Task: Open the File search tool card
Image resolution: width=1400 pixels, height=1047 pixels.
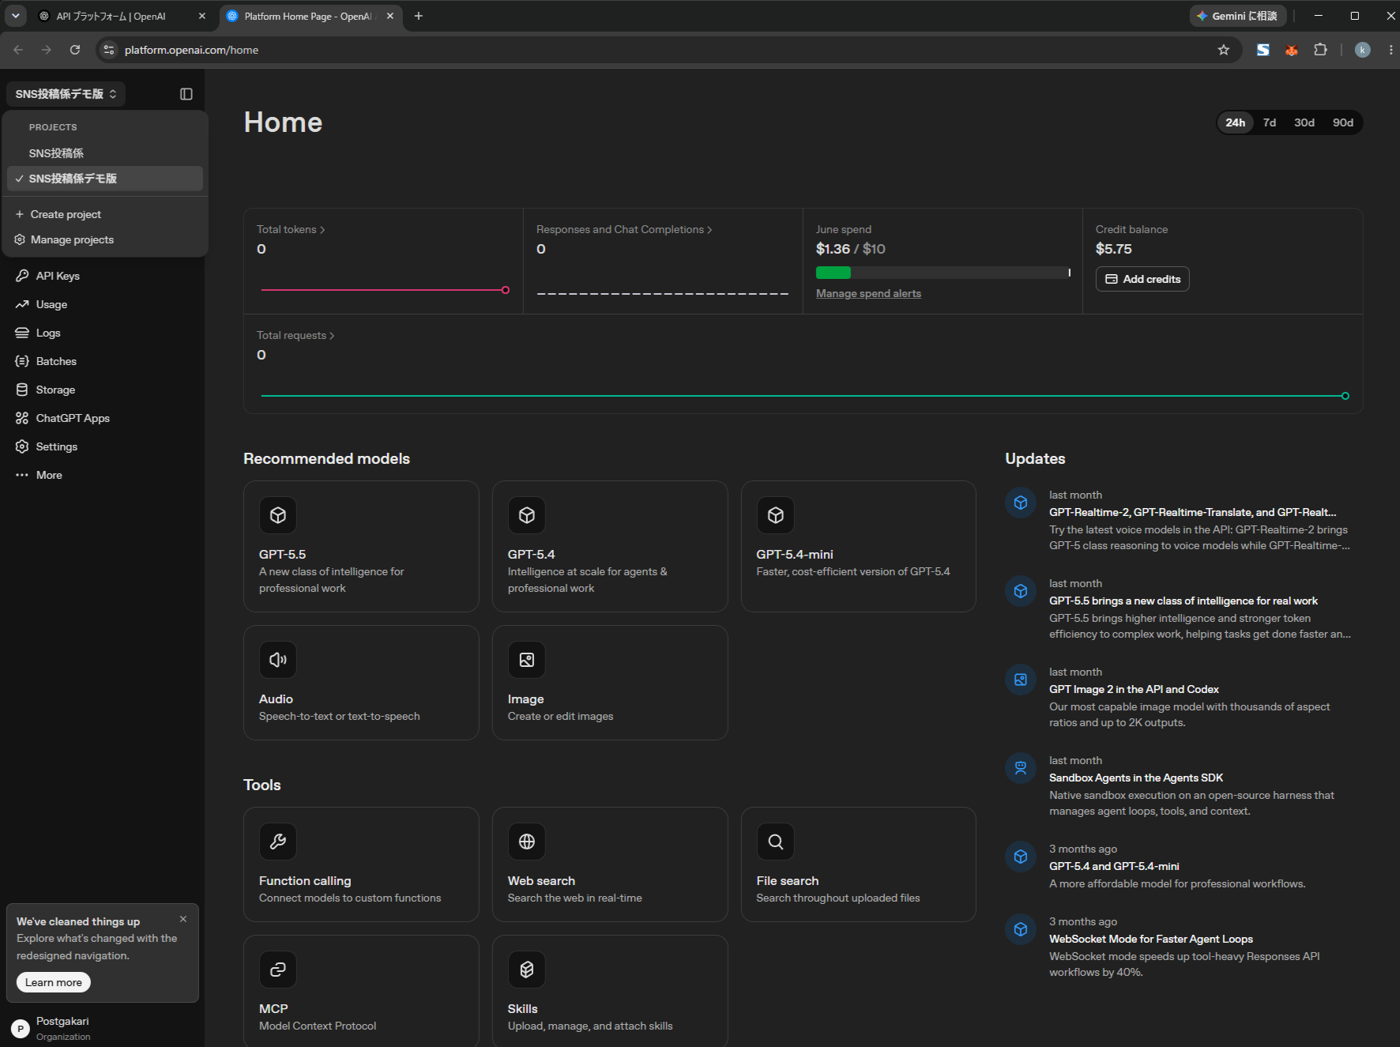Action: (x=859, y=864)
